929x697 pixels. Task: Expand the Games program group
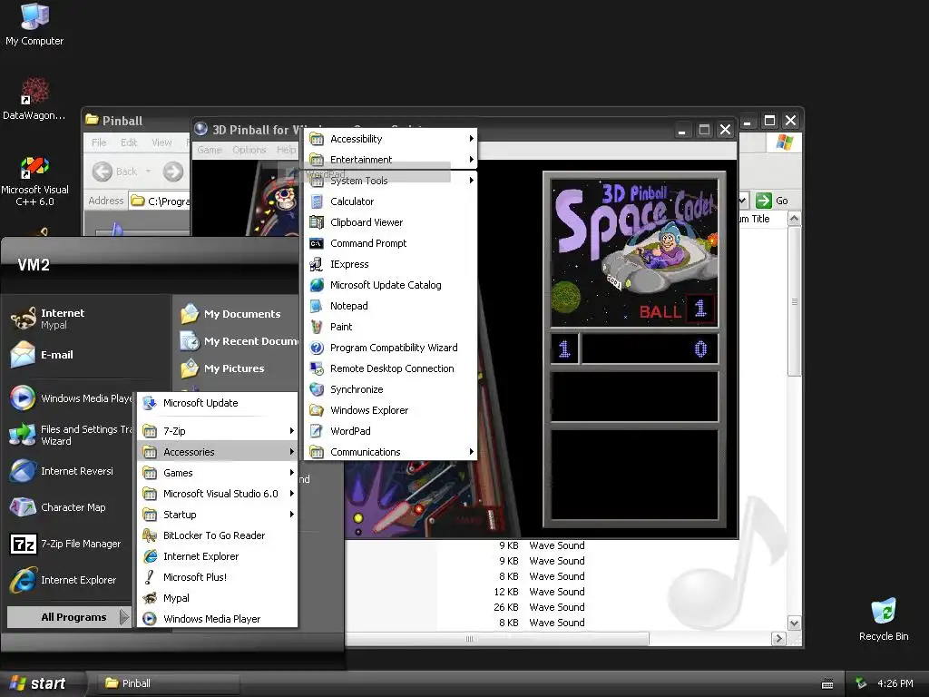coord(218,473)
